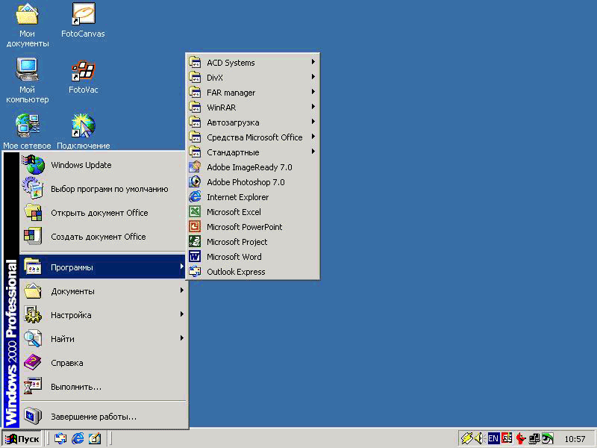Click the 10:57 clock in the tray
This screenshot has width=597, height=448.
575,439
